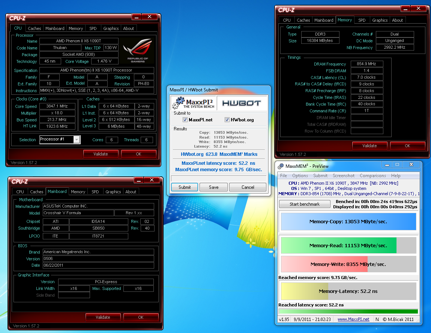431x333 pixels.
Task: Click the Start benchmark button
Action: (x=305, y=204)
